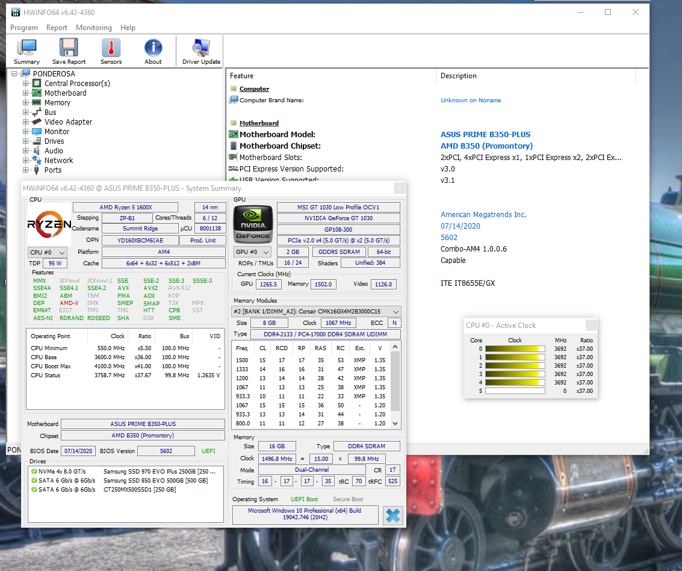Screen dimensions: 682x571
Task: Click the Unknown on Noname link
Action: coord(471,100)
